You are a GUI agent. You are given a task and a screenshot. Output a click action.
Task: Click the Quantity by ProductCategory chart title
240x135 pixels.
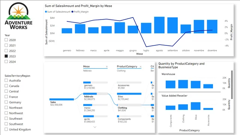point(181,65)
